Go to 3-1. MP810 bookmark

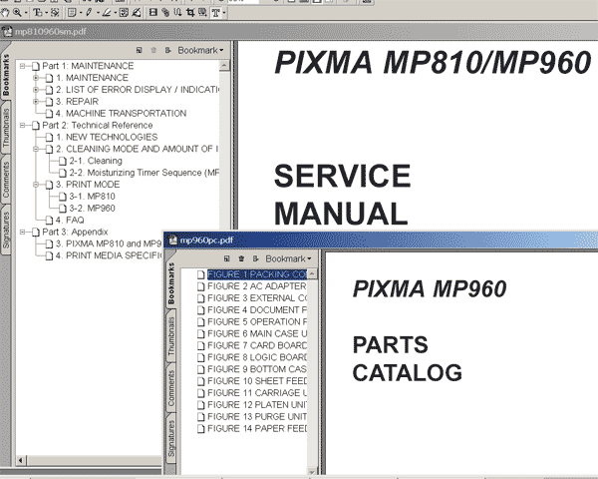click(x=92, y=197)
